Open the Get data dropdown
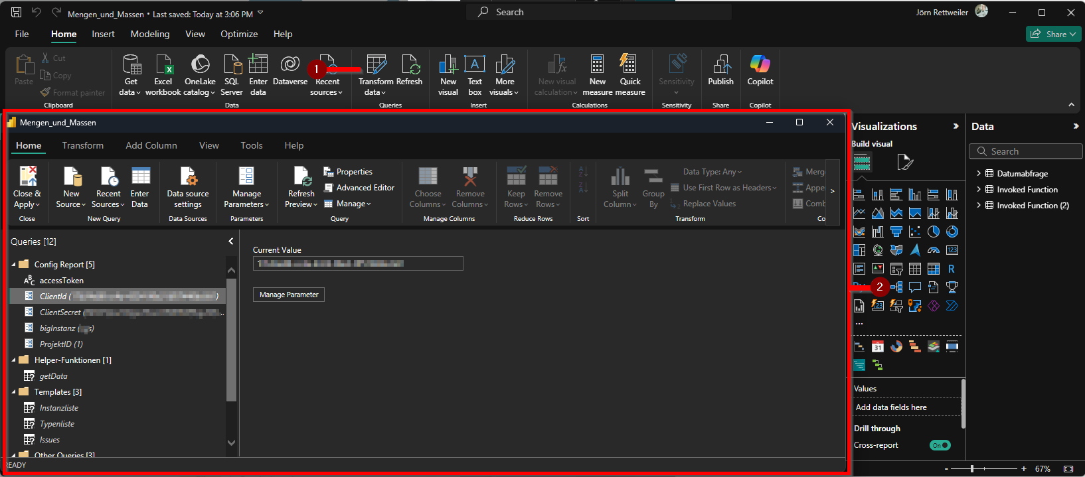Screen dimensions: 1085x477 pyautogui.click(x=130, y=92)
